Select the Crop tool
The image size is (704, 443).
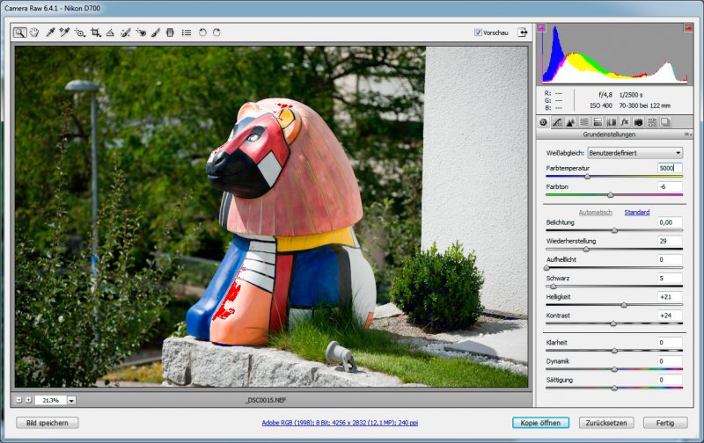(95, 33)
